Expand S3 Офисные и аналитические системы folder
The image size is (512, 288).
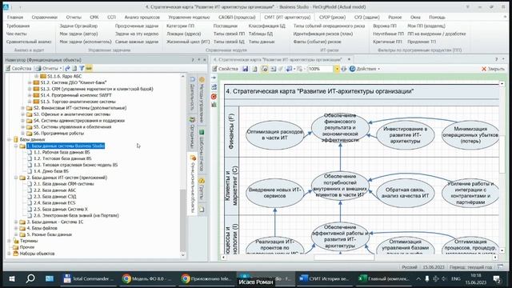(23, 114)
